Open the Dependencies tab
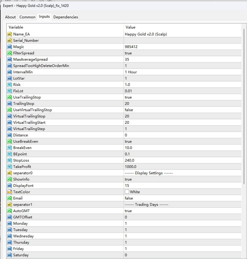This screenshot has height=259, width=247. point(65,17)
